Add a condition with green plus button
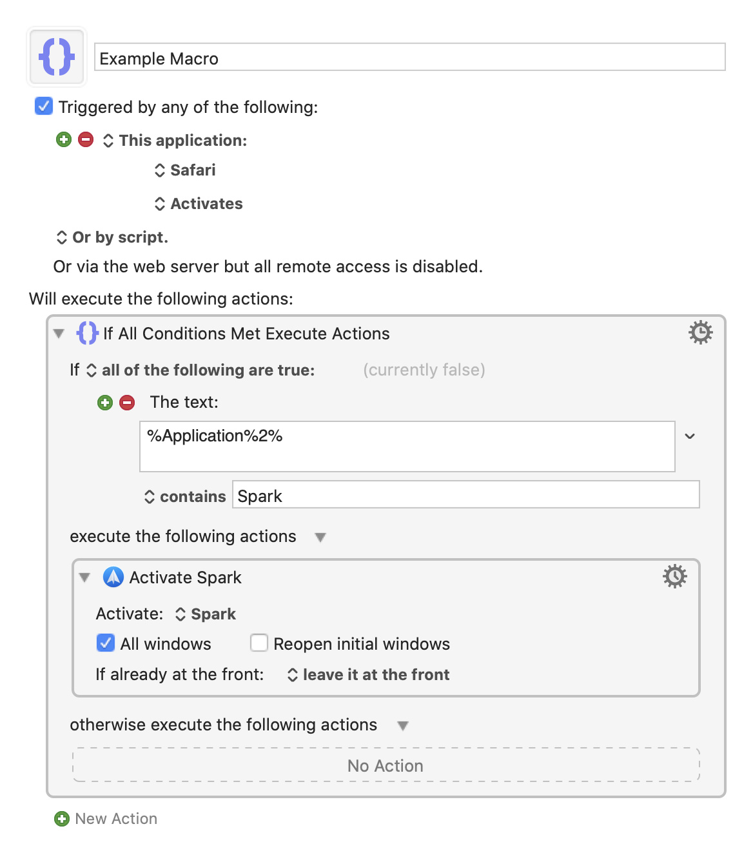Image resolution: width=753 pixels, height=853 pixels. click(105, 403)
